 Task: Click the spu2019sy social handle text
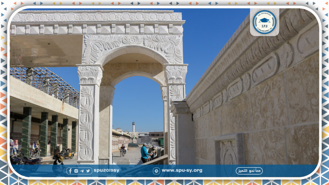click(x=106, y=171)
